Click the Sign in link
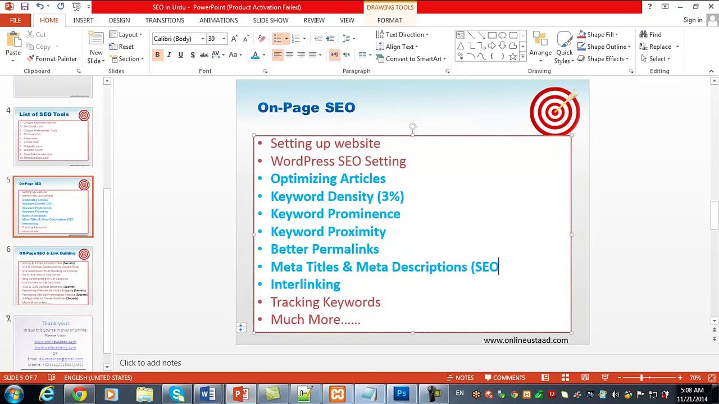The width and height of the screenshot is (719, 404). tap(693, 20)
